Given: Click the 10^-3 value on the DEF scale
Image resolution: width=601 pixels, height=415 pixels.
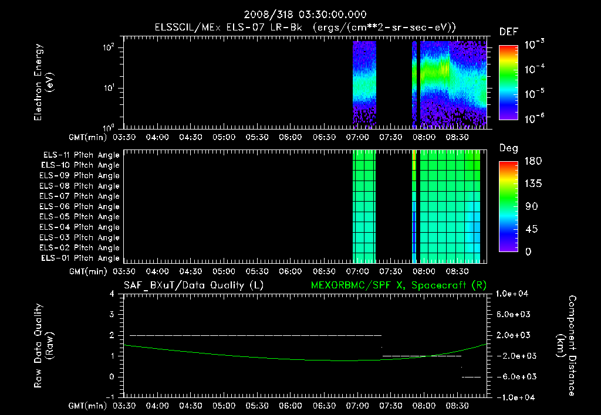Looking at the screenshot, I should click(x=534, y=44).
